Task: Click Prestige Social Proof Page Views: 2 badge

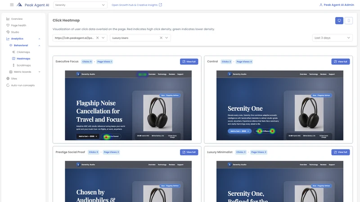Action: 111,152
